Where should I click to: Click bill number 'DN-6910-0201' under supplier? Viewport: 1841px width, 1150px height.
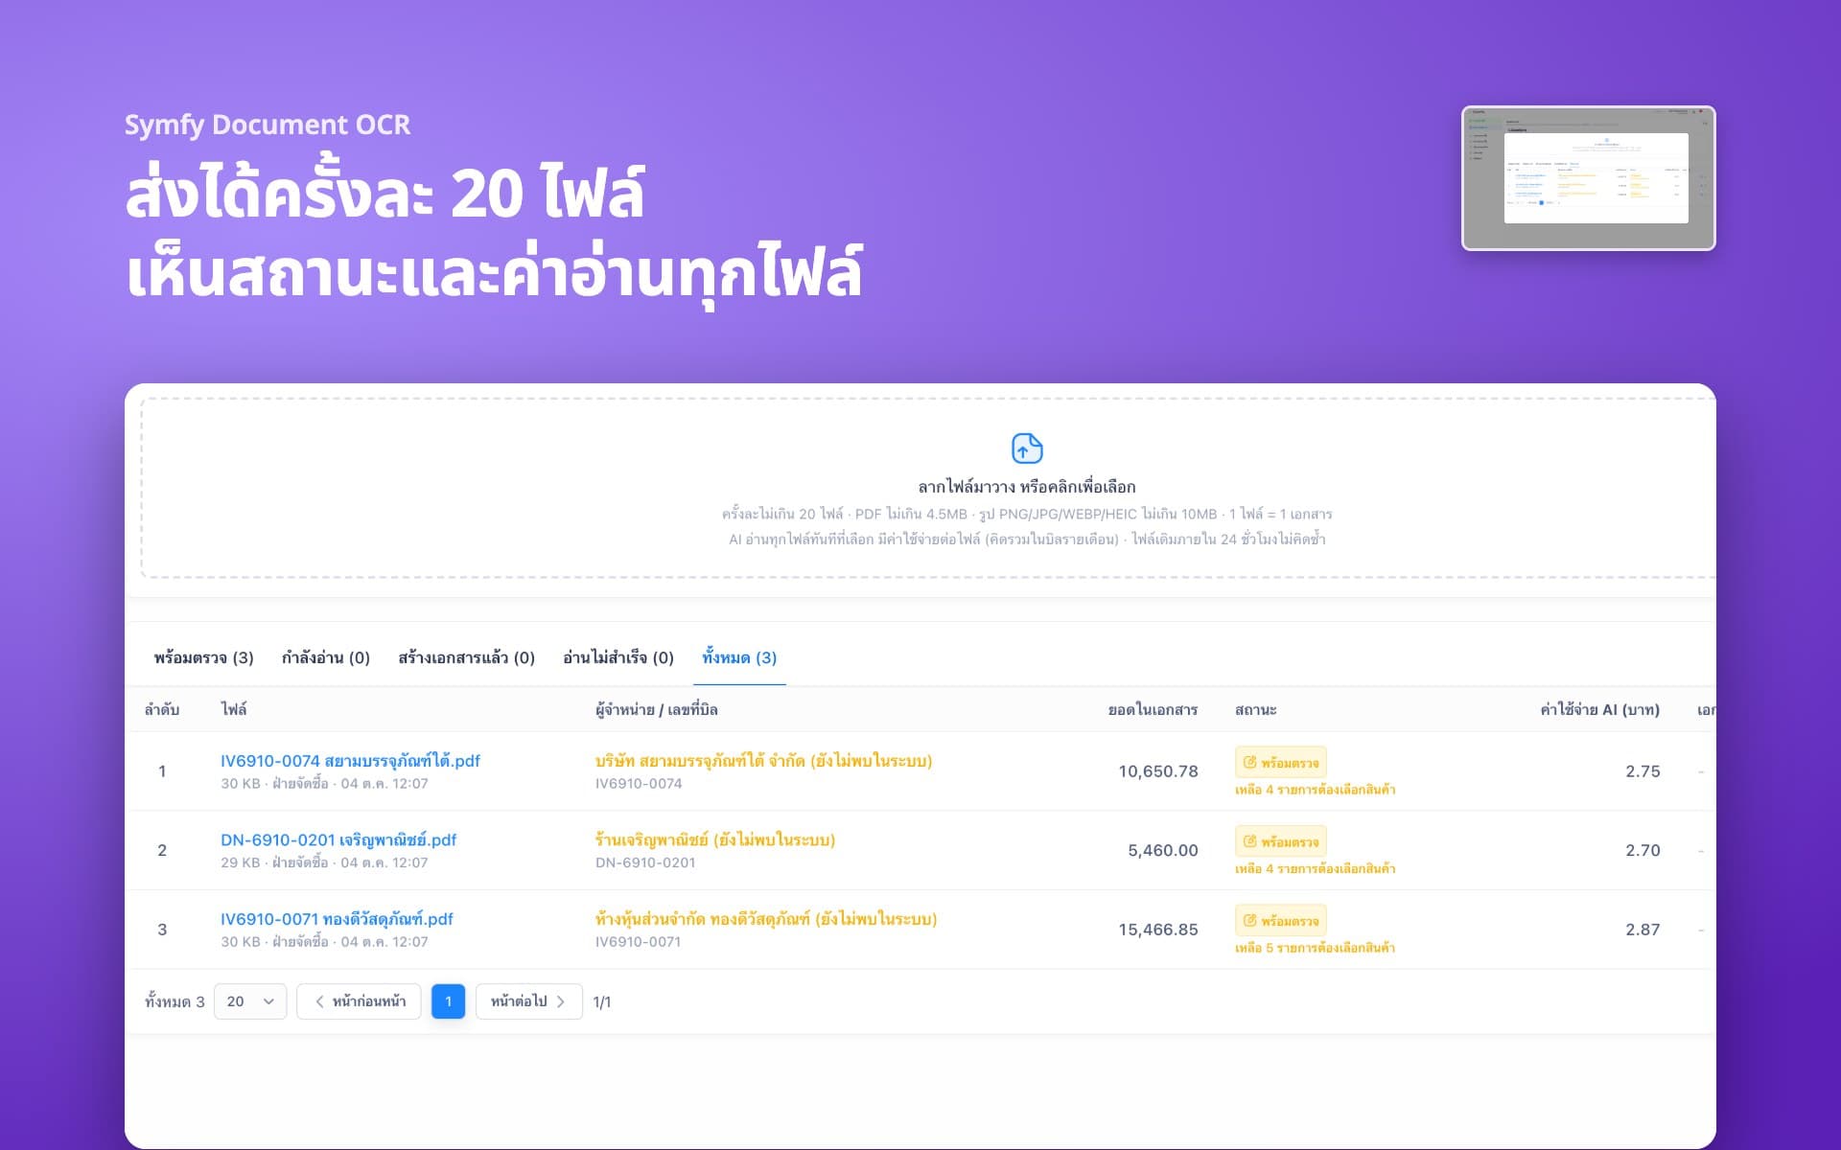(x=645, y=862)
